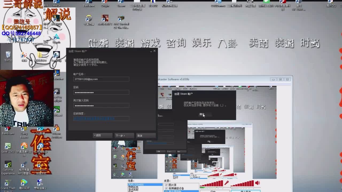The width and height of the screenshot is (342, 192).
Task: Open the Origin desktop shortcut
Action: pos(105,4)
